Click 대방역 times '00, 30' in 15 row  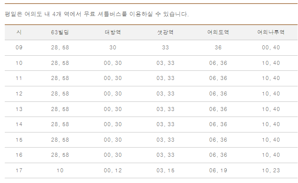click(113, 140)
